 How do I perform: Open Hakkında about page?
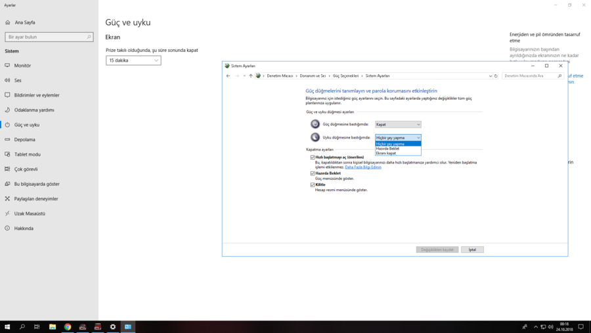(24, 228)
